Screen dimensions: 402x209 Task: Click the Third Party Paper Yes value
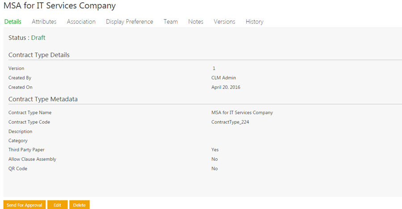[x=215, y=150]
